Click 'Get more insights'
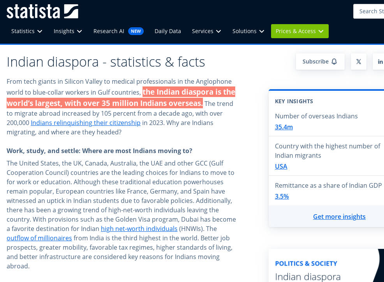 point(339,217)
